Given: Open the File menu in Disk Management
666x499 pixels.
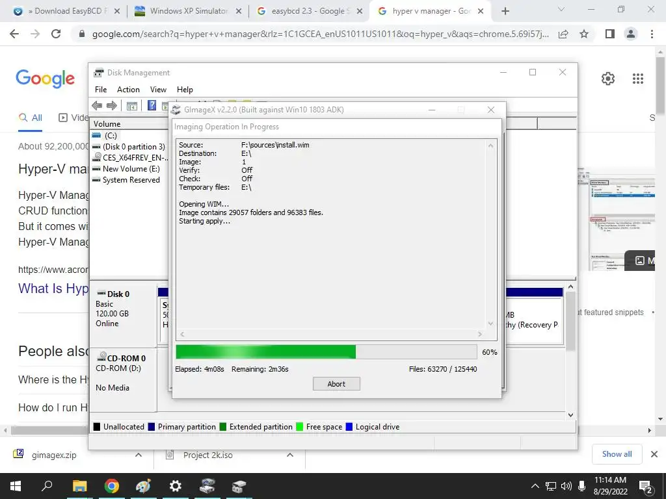Looking at the screenshot, I should coord(101,90).
